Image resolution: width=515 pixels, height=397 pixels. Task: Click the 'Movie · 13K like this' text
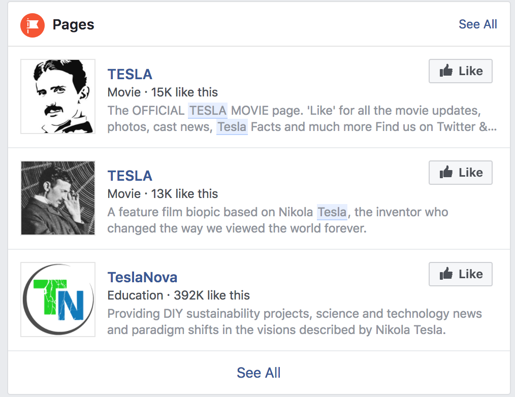pyautogui.click(x=163, y=194)
